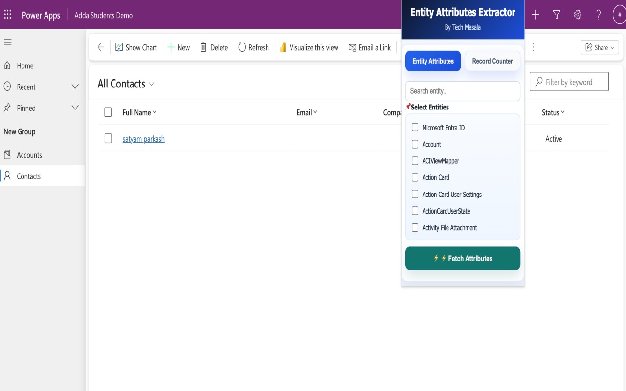626x391 pixels.
Task: Click the Email a Link command
Action: click(x=370, y=47)
